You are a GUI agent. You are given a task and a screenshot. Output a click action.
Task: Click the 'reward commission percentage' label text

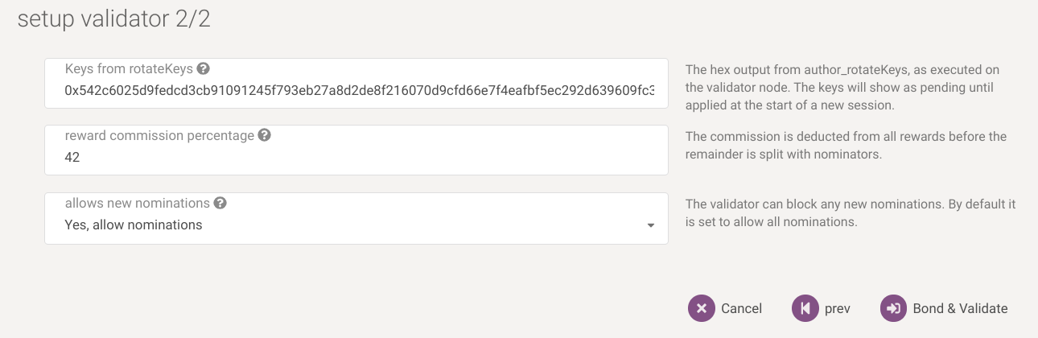click(x=159, y=135)
